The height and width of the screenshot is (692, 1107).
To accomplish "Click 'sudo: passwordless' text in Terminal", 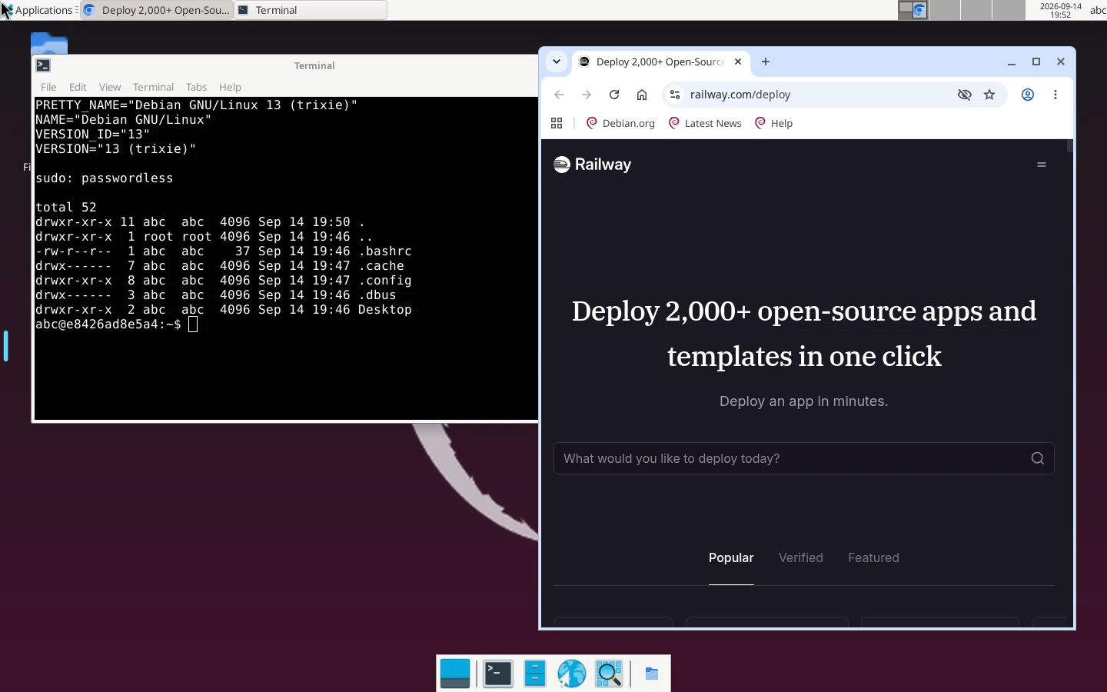I will coord(105,178).
